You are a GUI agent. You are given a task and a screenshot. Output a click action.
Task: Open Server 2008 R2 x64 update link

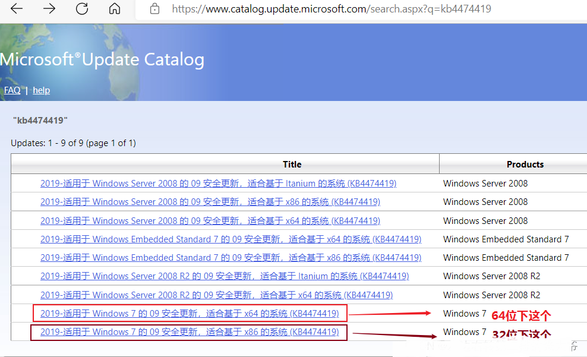pyautogui.click(x=216, y=295)
